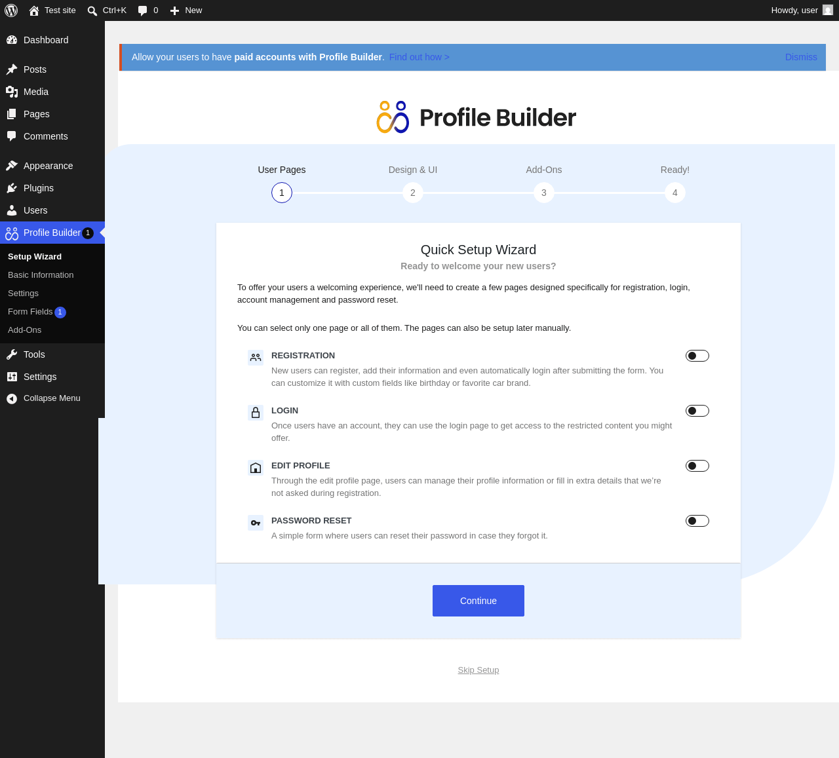Click the Quick Setup Wizard heading
Viewport: 839px width, 758px height.
(478, 250)
